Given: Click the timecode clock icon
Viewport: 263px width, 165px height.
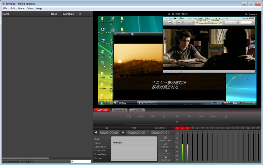Looking at the screenshot, I should point(169,14).
